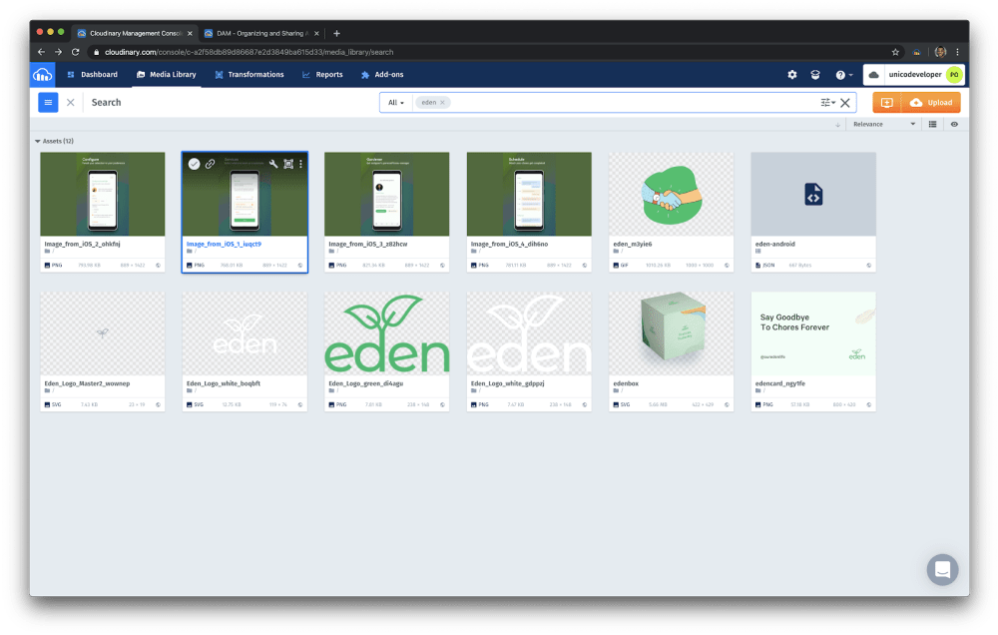The height and width of the screenshot is (635, 998).
Task: Click status icon on Image_from_iOS_2_ohkfnj card
Action: point(158,265)
